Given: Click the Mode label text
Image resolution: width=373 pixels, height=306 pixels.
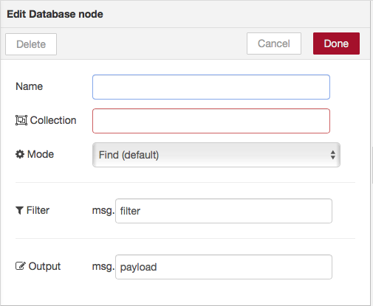Looking at the screenshot, I should [41, 154].
